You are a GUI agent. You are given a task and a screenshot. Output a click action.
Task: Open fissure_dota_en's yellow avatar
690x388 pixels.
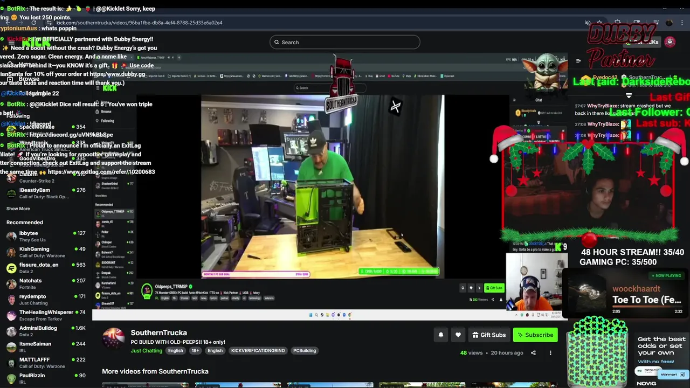pyautogui.click(x=11, y=268)
